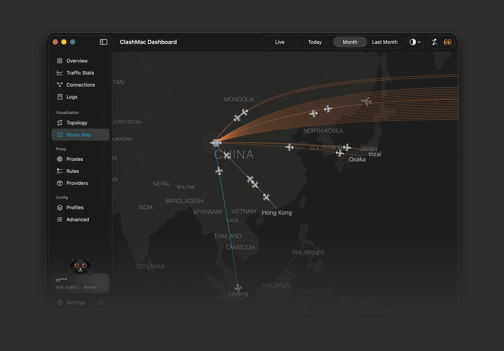
Task: Click the Logs document icon
Action: tap(60, 97)
